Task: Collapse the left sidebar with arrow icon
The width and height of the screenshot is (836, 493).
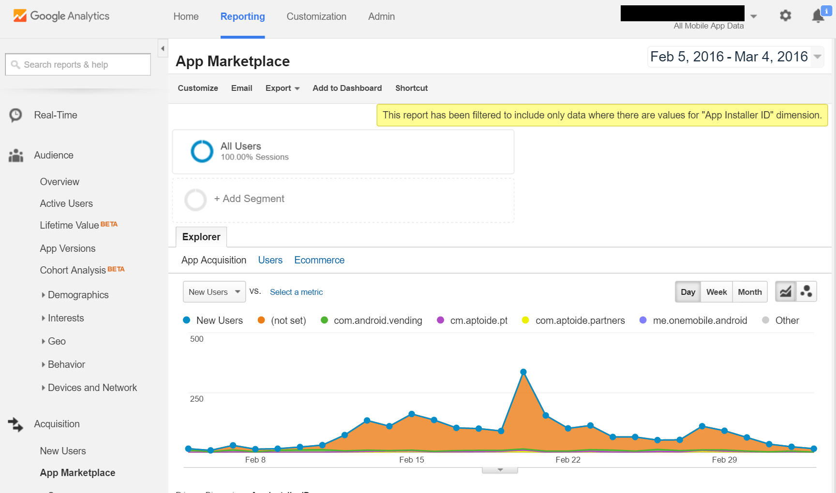Action: [x=163, y=48]
